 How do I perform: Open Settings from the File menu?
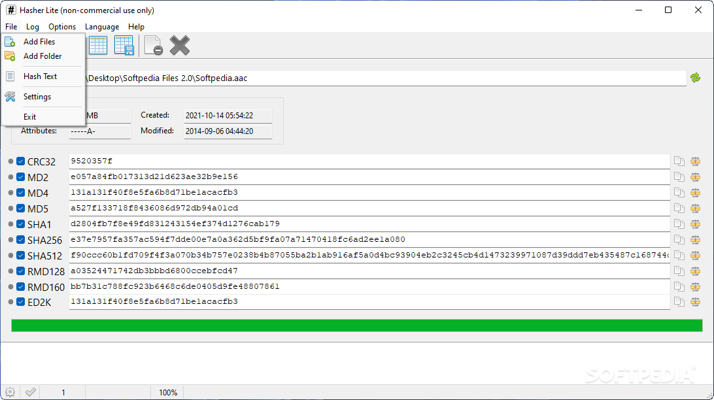click(43, 97)
